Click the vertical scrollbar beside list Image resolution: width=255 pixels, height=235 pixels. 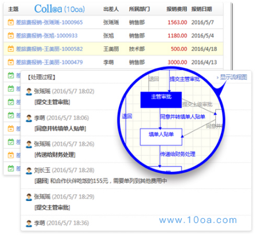(232, 36)
